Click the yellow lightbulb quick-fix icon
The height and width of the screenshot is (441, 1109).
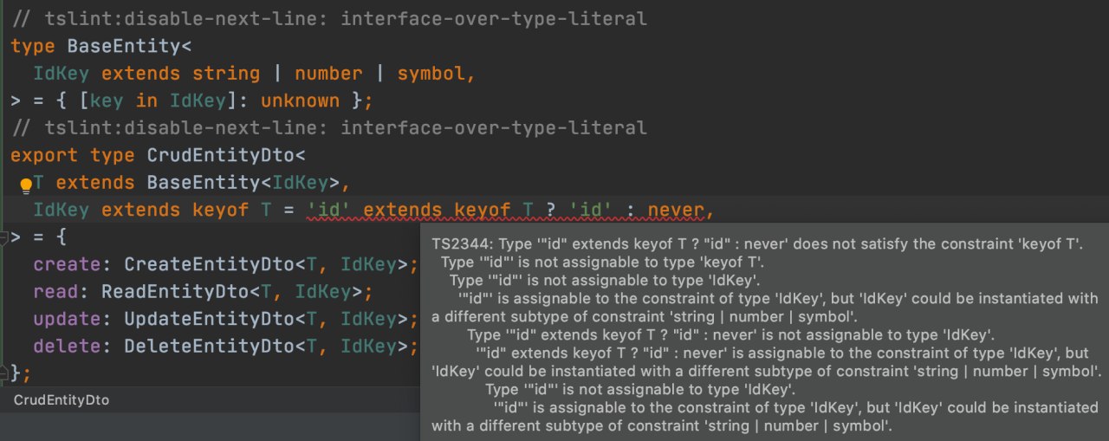25,185
